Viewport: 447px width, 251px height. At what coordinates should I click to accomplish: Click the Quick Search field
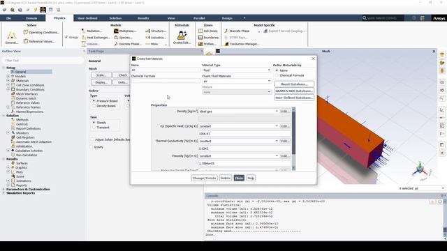383,18
